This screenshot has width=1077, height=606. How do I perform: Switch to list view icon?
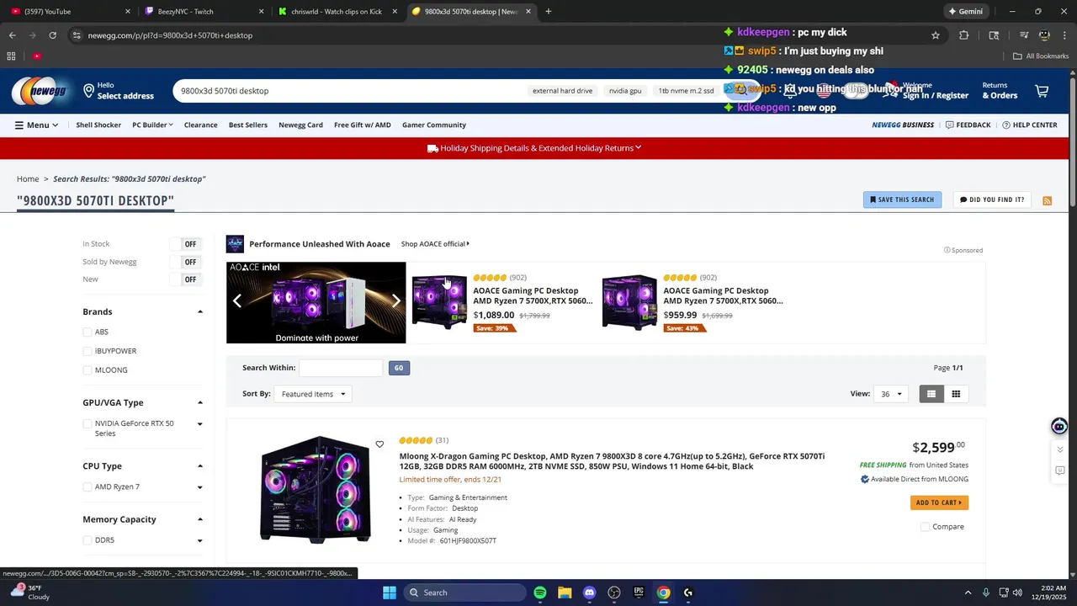931,394
